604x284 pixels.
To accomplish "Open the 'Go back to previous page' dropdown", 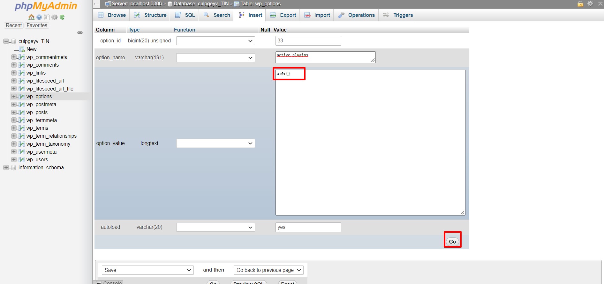I will 268,270.
